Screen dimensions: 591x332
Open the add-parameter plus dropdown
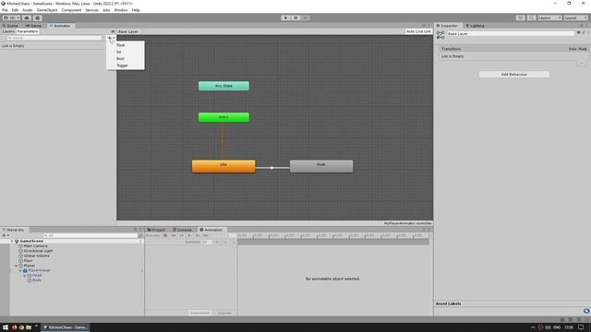coord(111,38)
